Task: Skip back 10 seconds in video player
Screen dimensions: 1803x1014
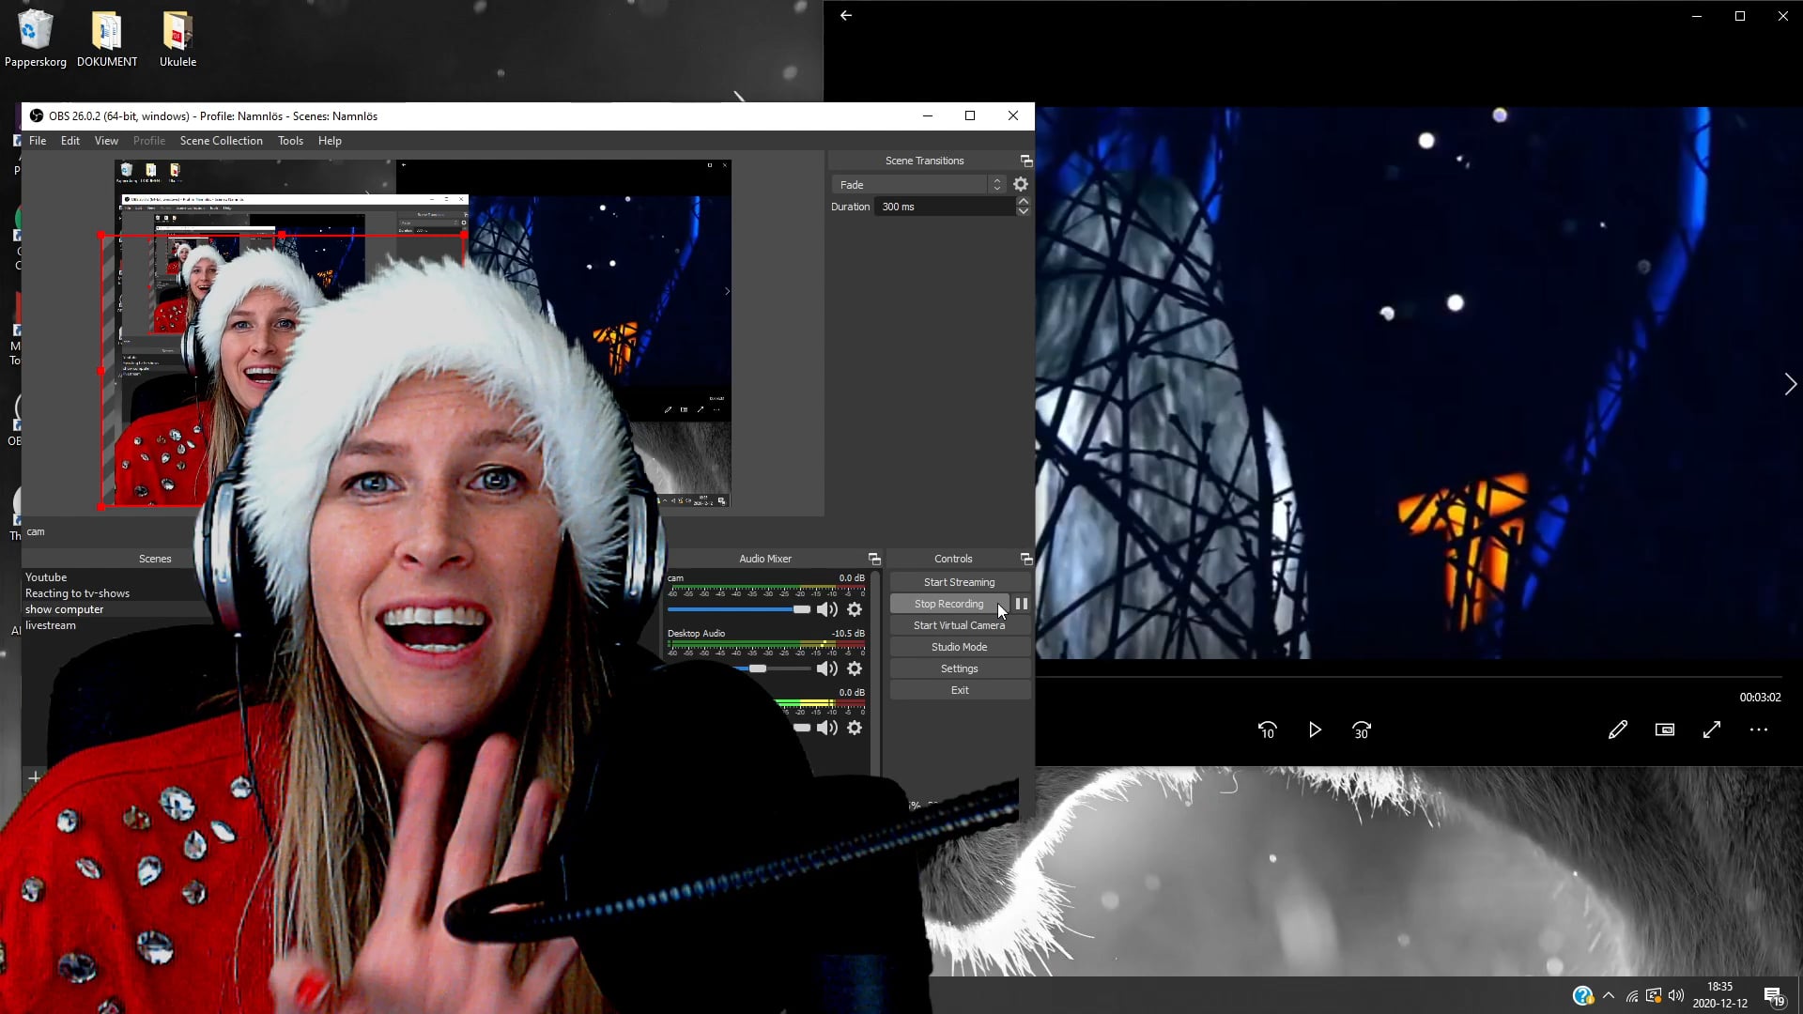Action: pos(1267,730)
